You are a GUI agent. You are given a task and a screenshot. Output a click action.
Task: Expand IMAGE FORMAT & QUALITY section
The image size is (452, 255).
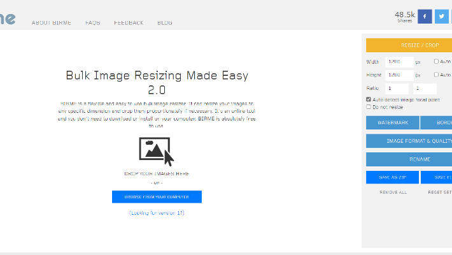tap(409, 141)
